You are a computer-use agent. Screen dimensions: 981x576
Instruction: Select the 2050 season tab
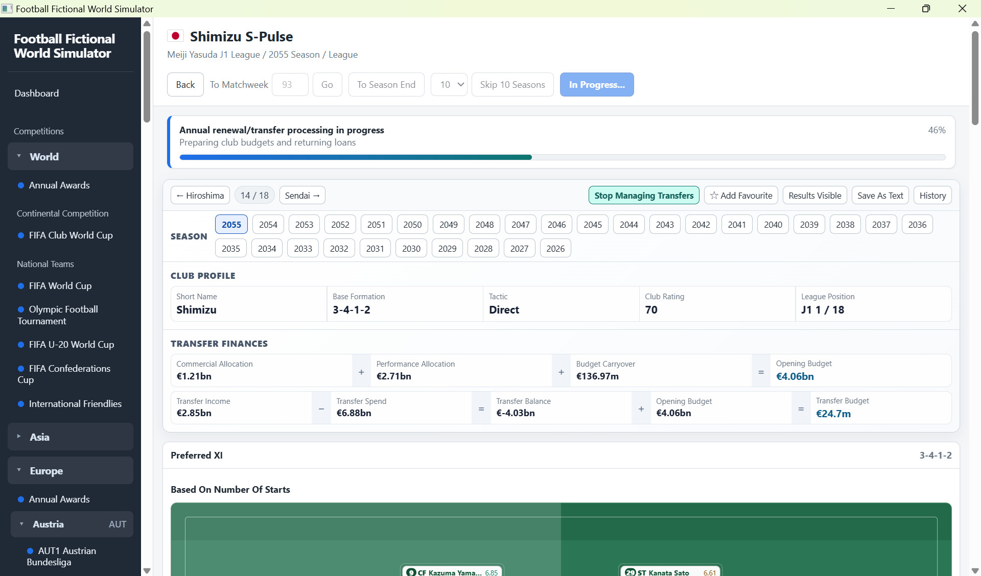(x=412, y=225)
